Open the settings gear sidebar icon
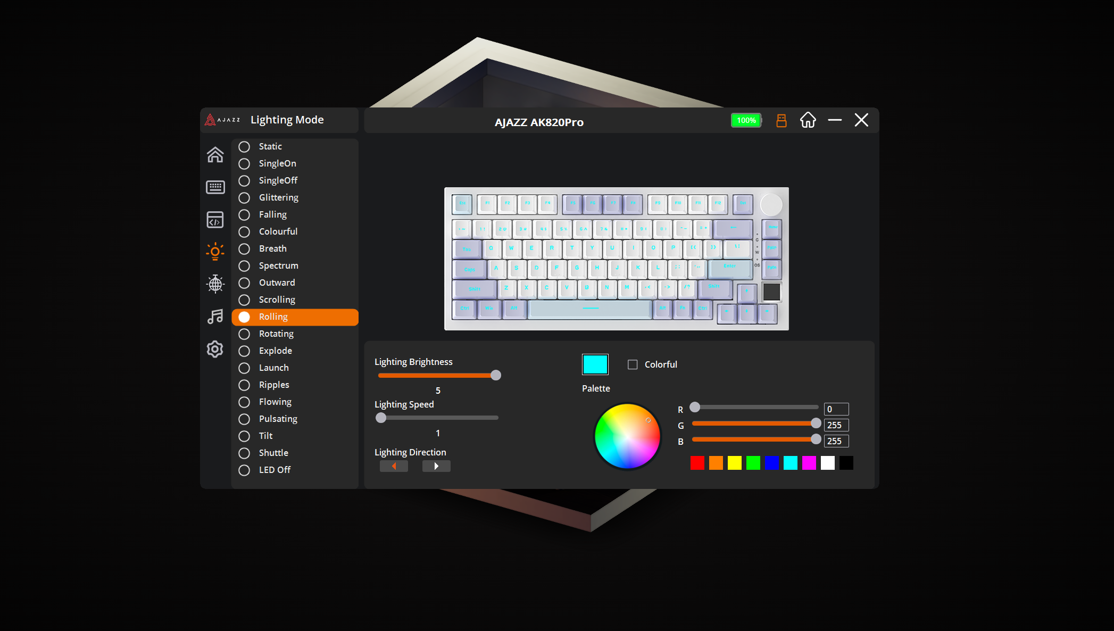 [x=215, y=349]
